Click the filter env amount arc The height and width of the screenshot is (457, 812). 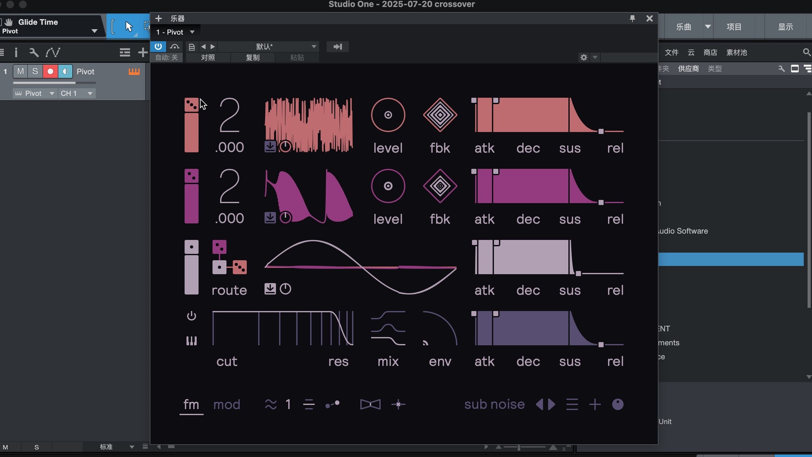coord(440,328)
